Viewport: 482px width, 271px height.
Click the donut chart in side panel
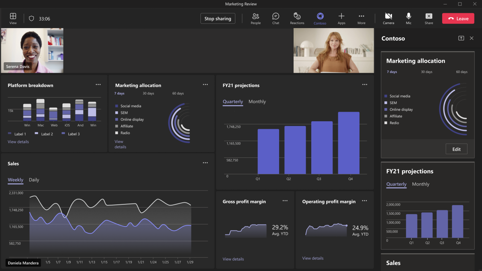pyautogui.click(x=454, y=109)
